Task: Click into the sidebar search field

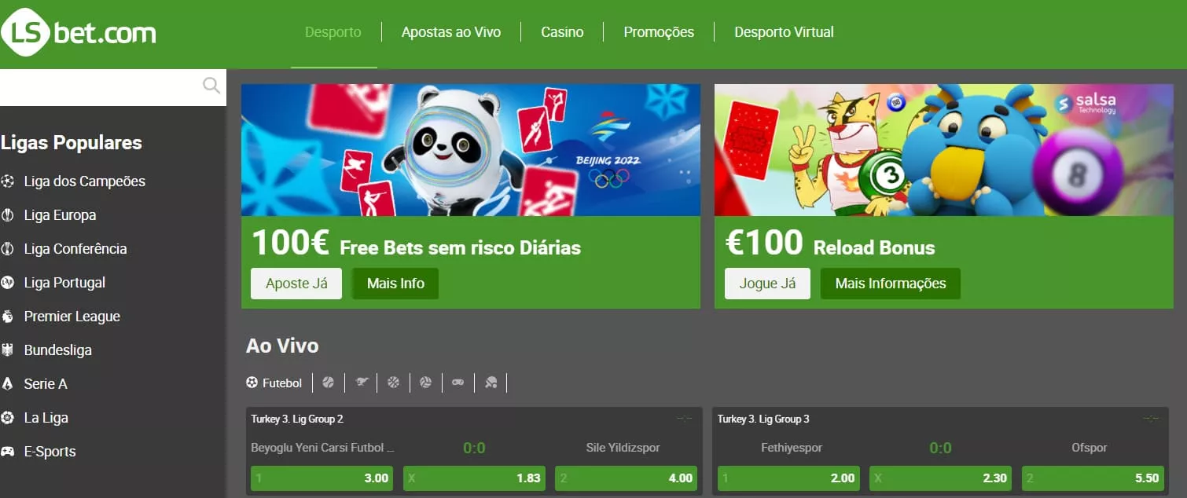Action: tap(101, 87)
